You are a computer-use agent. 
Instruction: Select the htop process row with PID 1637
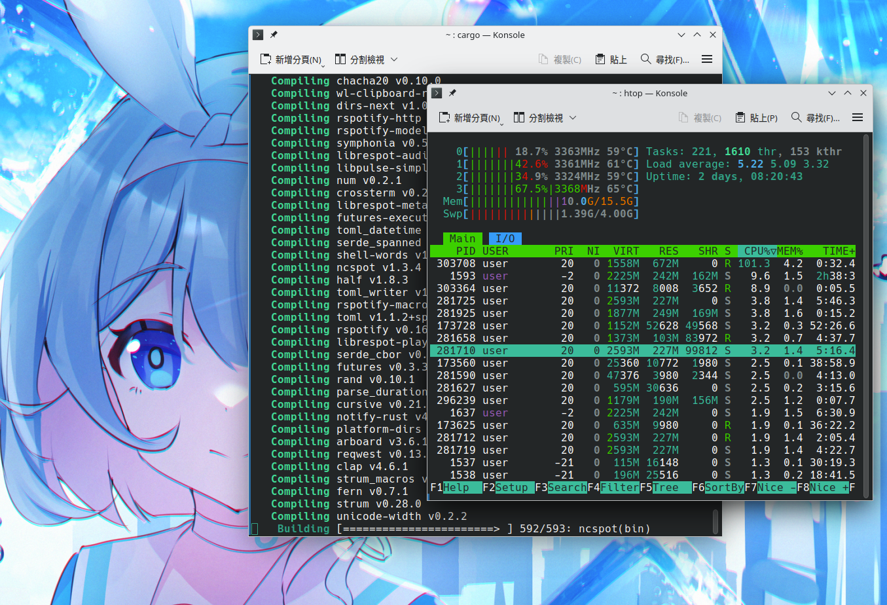tap(643, 412)
